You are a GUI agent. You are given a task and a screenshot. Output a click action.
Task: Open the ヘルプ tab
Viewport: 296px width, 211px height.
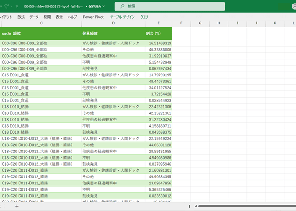click(72, 17)
